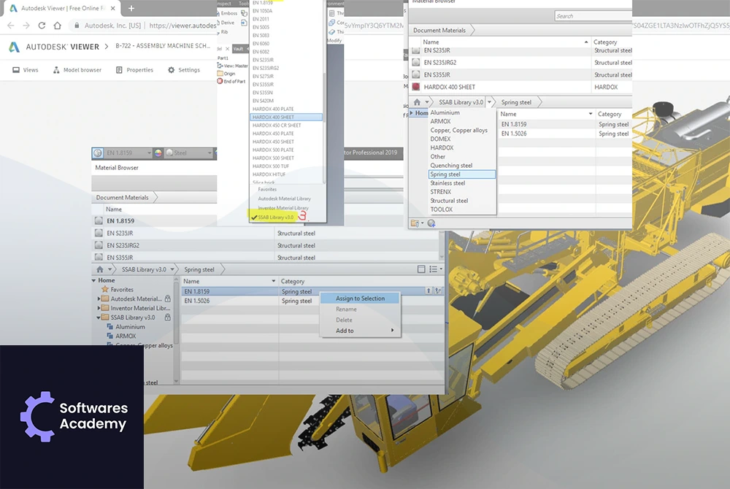Image resolution: width=730 pixels, height=489 pixels.
Task: Click the add-and-edit icon on EN 1.8159 row
Action: tap(437, 290)
